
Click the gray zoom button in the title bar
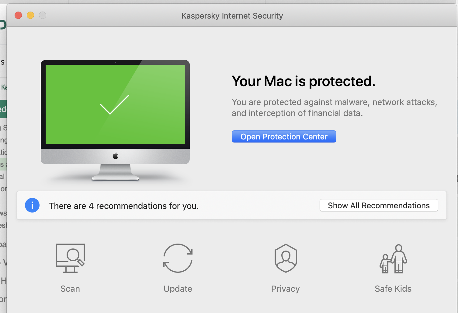[43, 15]
